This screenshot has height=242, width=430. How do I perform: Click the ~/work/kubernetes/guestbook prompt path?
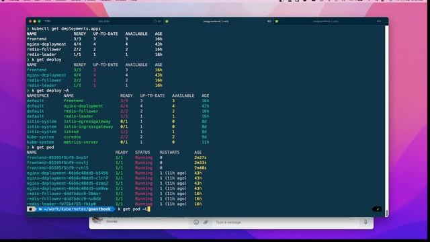click(77, 209)
